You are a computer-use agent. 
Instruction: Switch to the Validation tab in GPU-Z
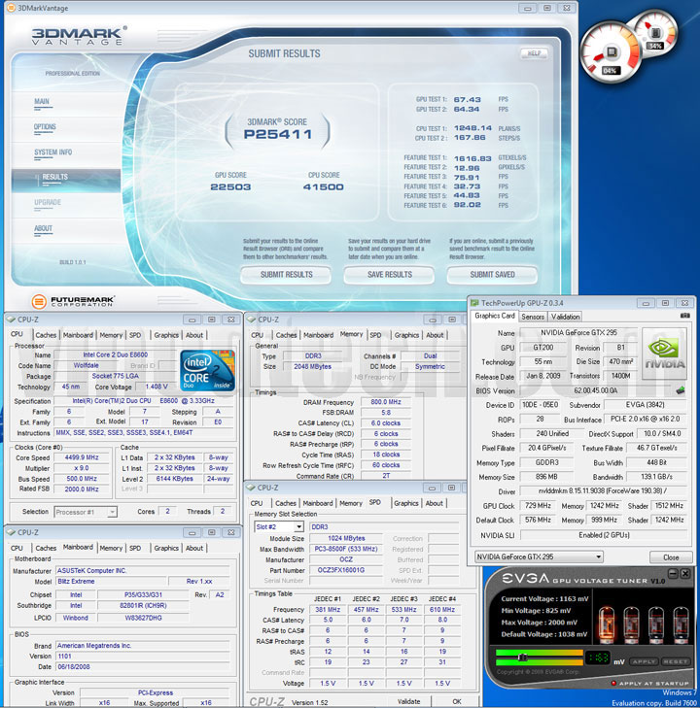coord(565,317)
